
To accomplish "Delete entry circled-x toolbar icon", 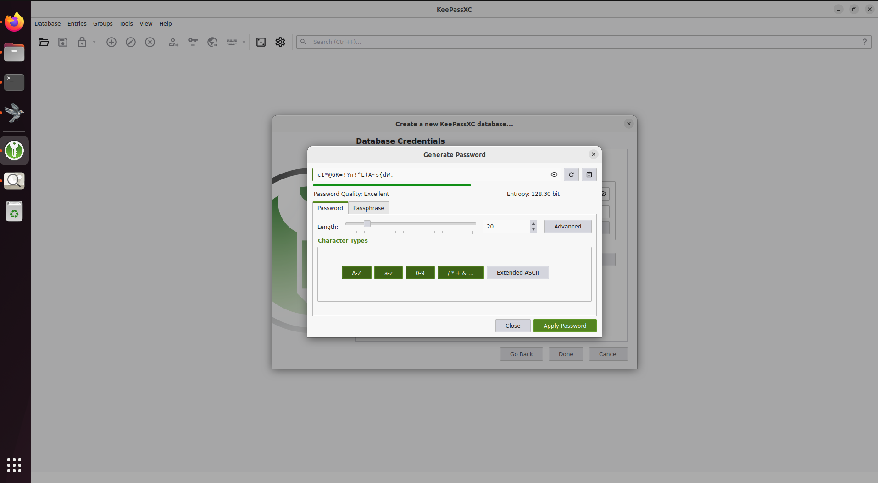I will coord(150,42).
